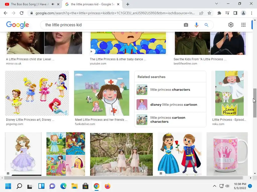Open File Explorer from the taskbar
The image size is (257, 192).
tap(74, 186)
